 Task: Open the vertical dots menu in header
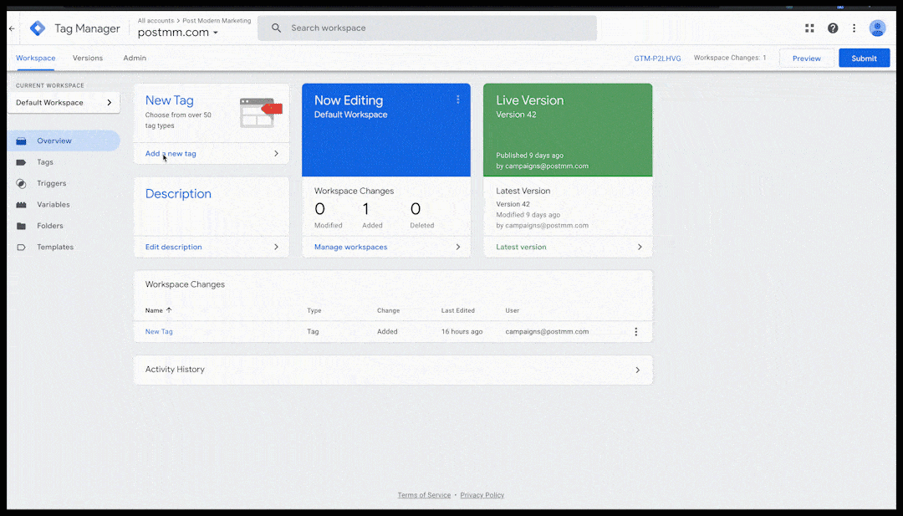click(x=854, y=28)
